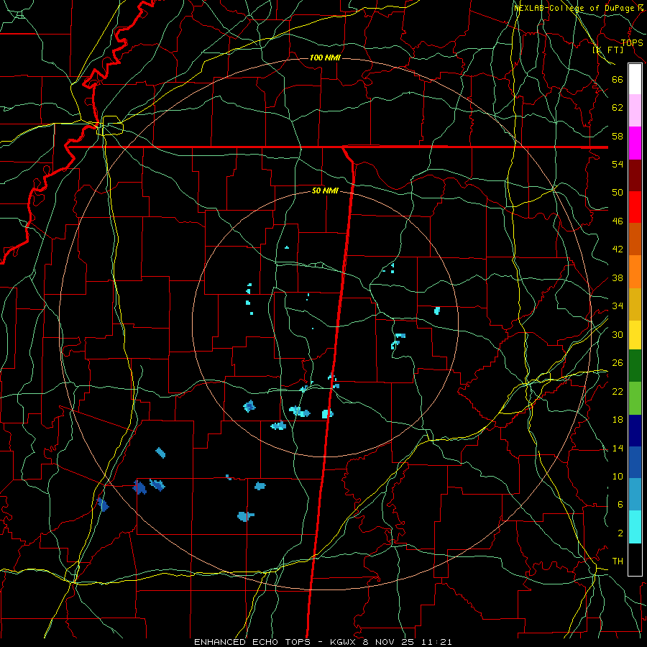Click the bright yellow legend swatch
Image resolution: width=647 pixels, height=647 pixels.
pos(635,335)
